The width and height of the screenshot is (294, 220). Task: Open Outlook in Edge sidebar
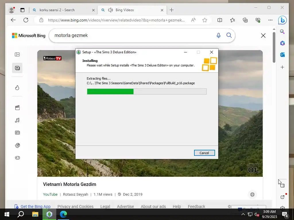(283, 55)
